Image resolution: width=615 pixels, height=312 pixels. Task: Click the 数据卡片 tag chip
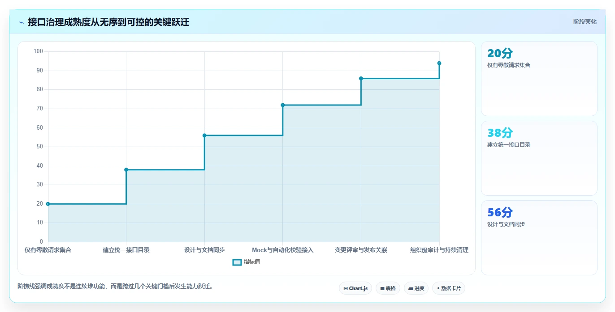coord(448,288)
